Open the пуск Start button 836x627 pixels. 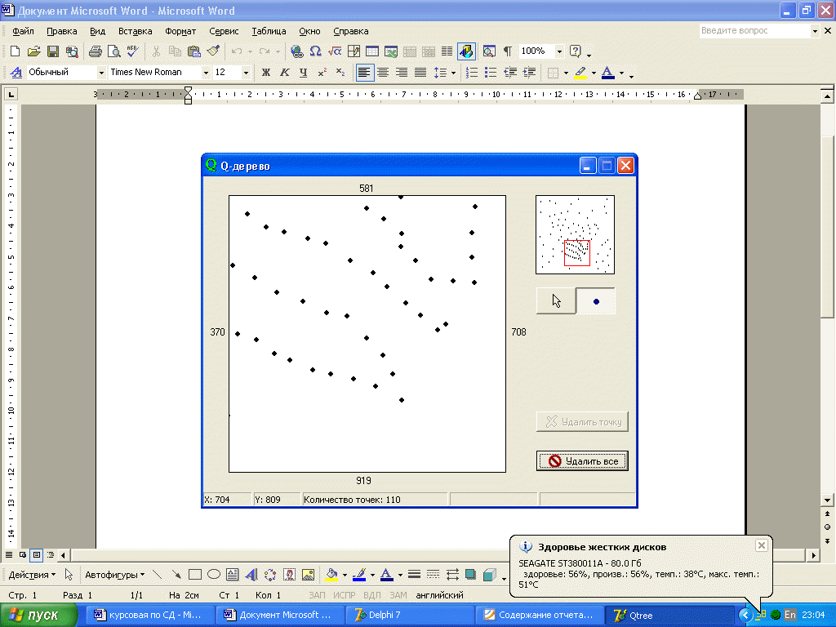coord(38,615)
